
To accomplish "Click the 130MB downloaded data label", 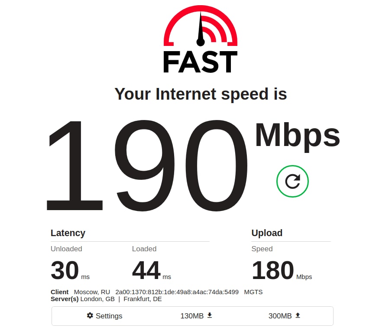I will pos(192,316).
